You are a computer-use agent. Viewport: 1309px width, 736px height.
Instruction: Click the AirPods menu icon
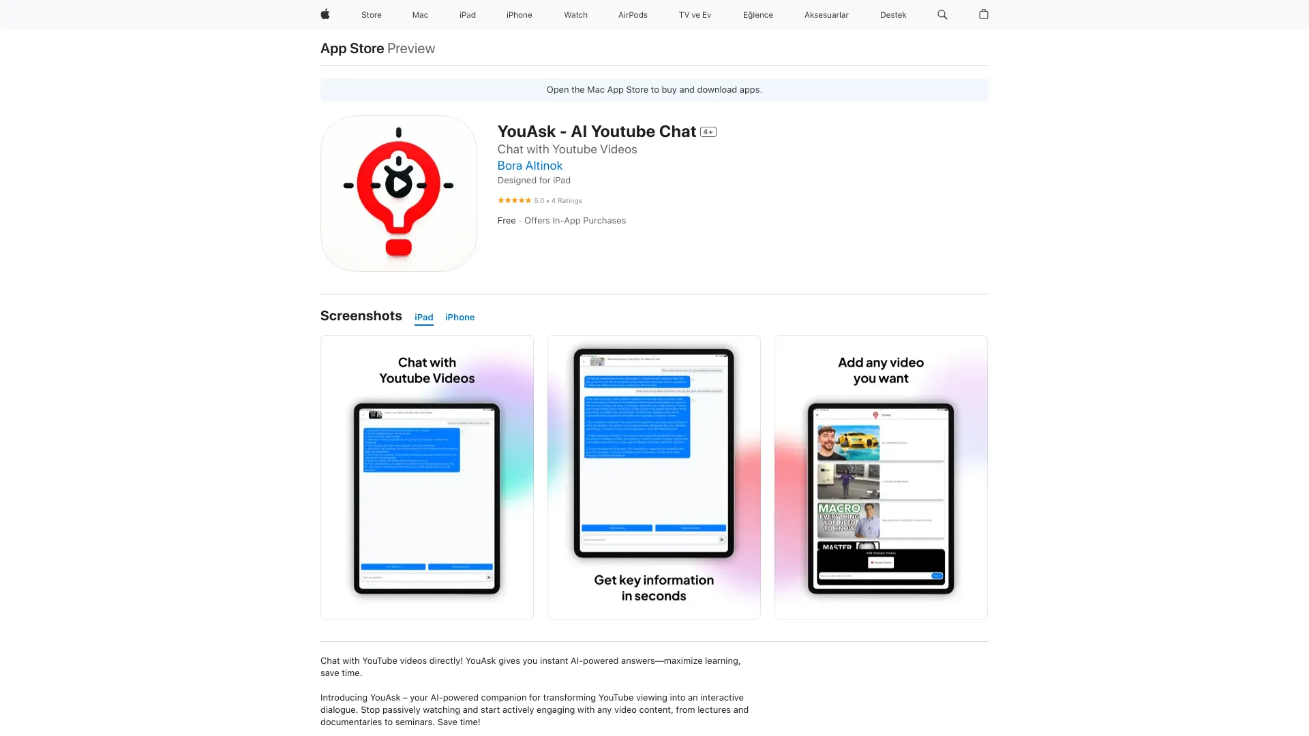click(632, 14)
